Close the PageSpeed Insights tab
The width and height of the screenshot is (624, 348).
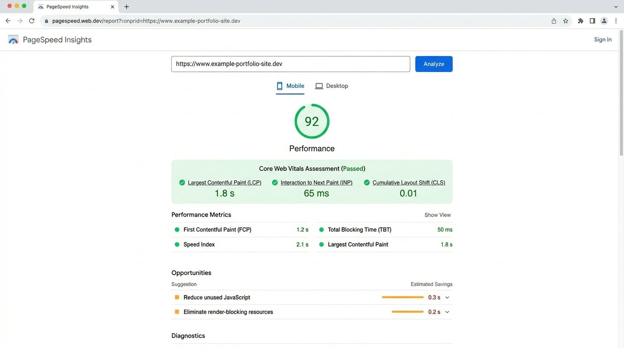pos(112,7)
